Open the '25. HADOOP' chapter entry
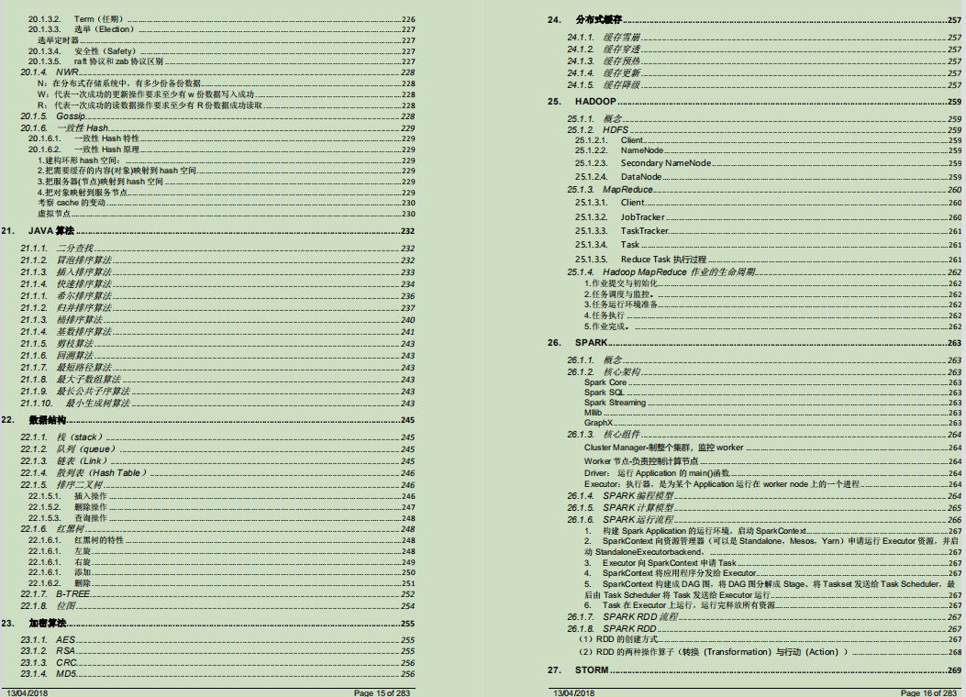 (754, 102)
